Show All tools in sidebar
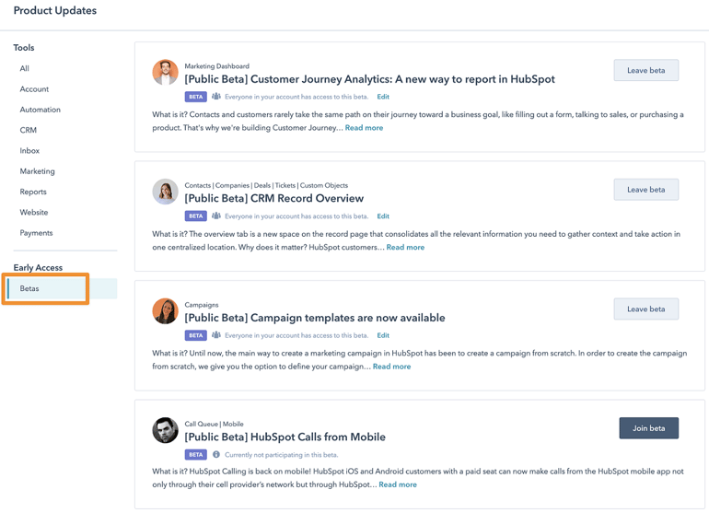709x513 pixels. pos(25,68)
